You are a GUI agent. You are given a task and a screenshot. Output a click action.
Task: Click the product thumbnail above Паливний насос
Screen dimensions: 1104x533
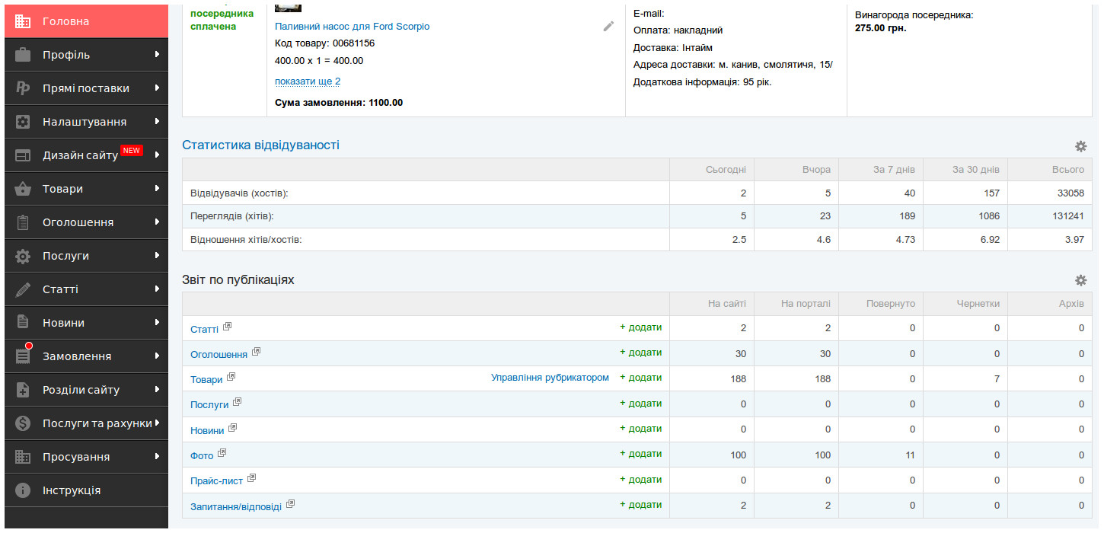click(x=288, y=7)
